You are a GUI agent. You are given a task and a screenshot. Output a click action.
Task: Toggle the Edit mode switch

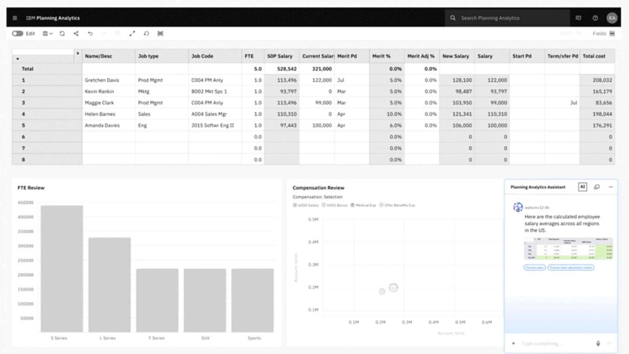[x=17, y=34]
